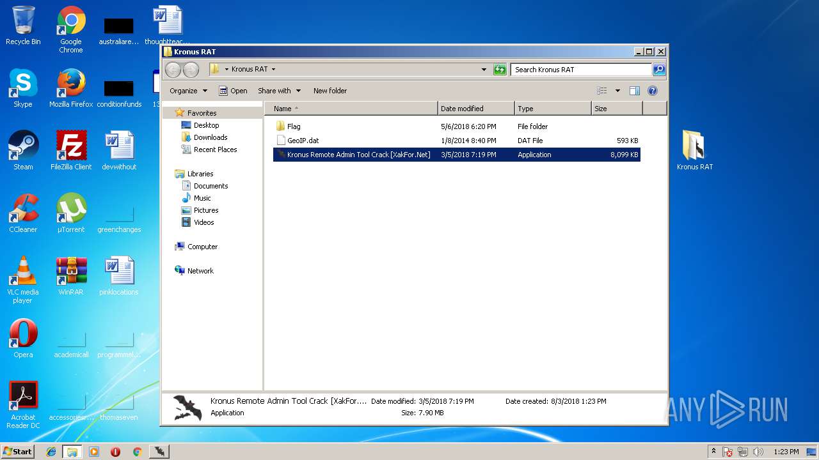
Task: Open the view options dropdown arrow
Action: pyautogui.click(x=617, y=91)
